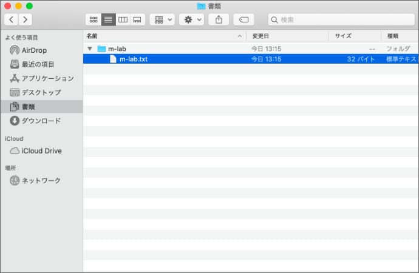Click the Edit Tags toolbar button
419x273 pixels.
(x=244, y=19)
